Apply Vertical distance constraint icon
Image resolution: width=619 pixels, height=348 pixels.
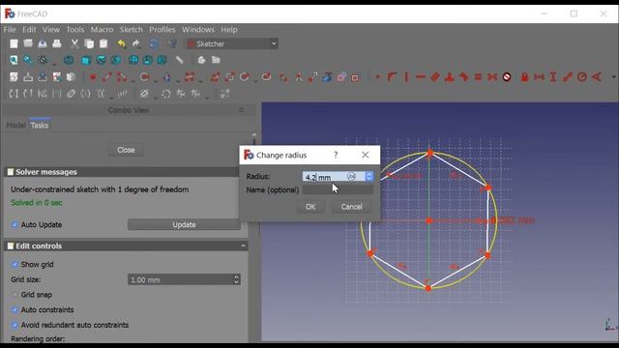(553, 77)
